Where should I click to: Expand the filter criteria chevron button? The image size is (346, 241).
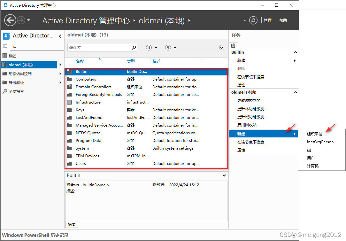(x=222, y=48)
